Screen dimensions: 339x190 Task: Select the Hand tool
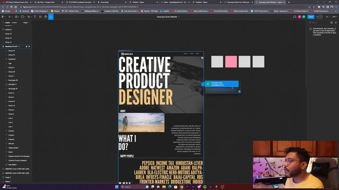(x=46, y=17)
